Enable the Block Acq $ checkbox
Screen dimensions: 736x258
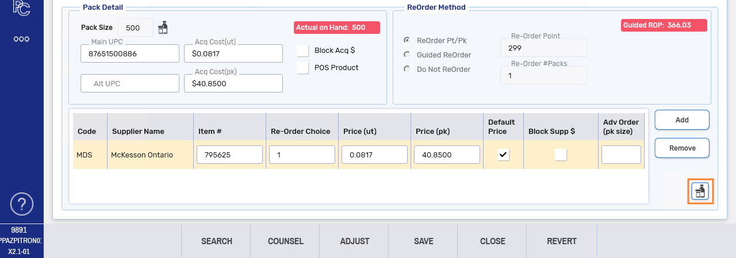point(303,51)
